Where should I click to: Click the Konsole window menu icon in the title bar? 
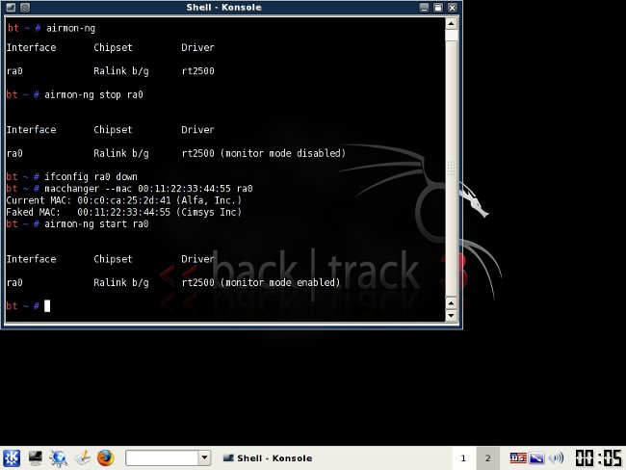11,8
